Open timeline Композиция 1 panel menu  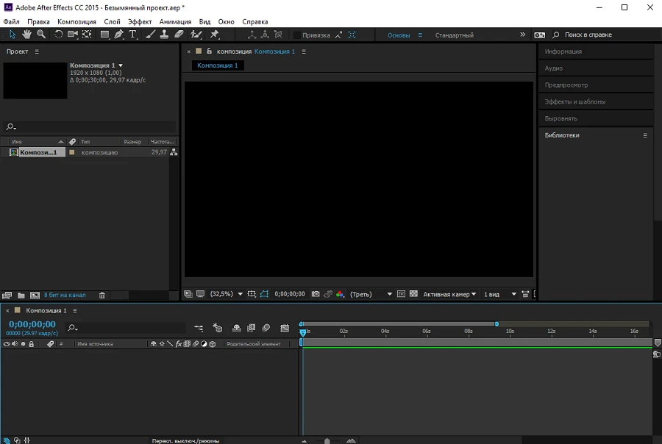[75, 311]
